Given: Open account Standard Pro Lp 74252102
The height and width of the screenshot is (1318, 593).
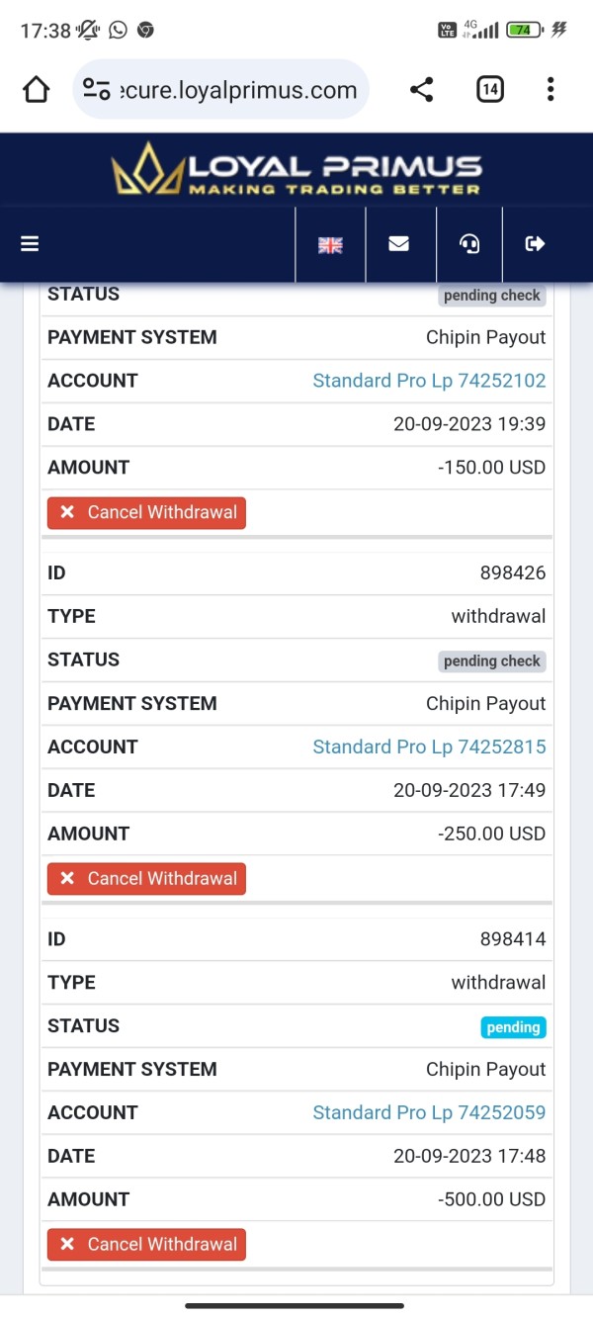Looking at the screenshot, I should 429,381.
